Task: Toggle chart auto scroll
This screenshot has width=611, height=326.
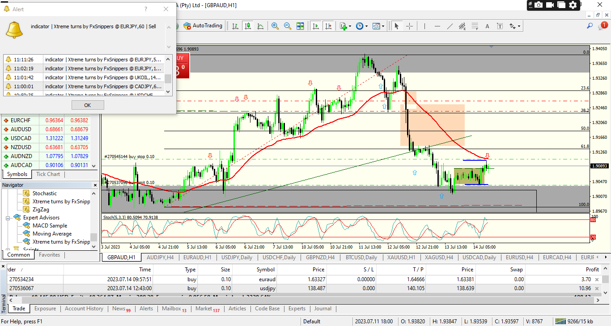Action: coord(316,26)
